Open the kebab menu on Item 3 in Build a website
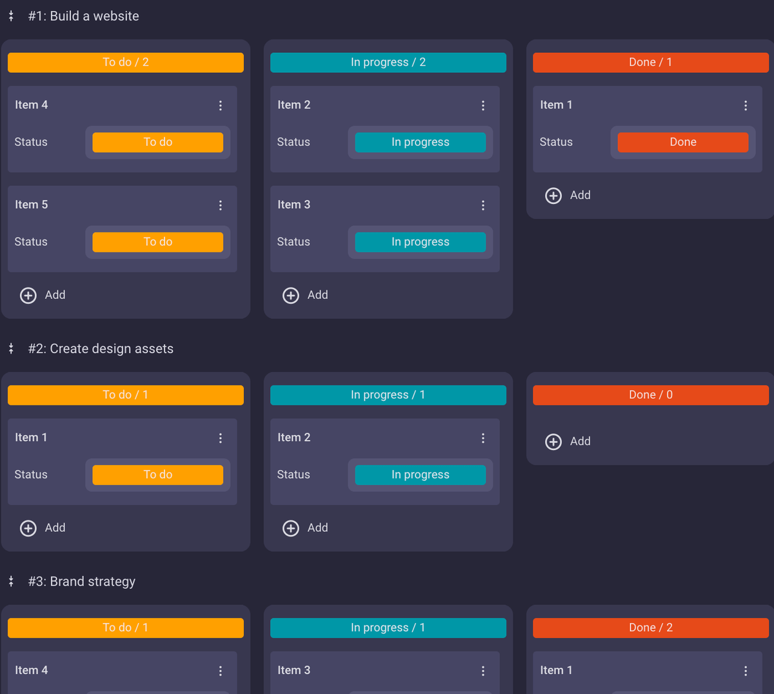 483,205
